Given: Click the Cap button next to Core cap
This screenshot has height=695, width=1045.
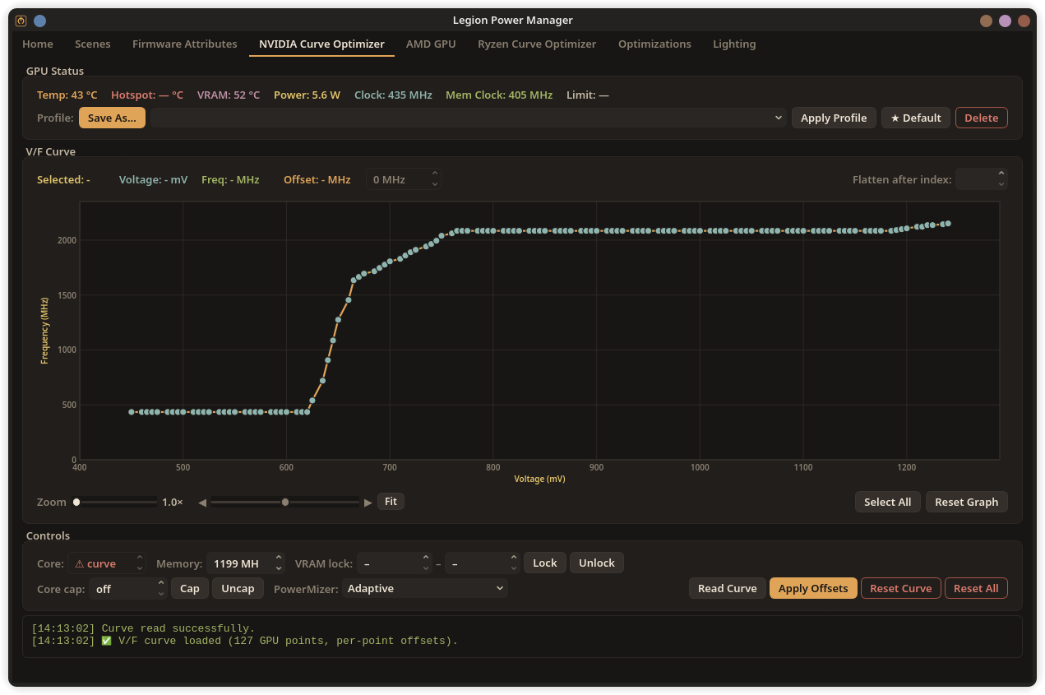Looking at the screenshot, I should point(190,589).
